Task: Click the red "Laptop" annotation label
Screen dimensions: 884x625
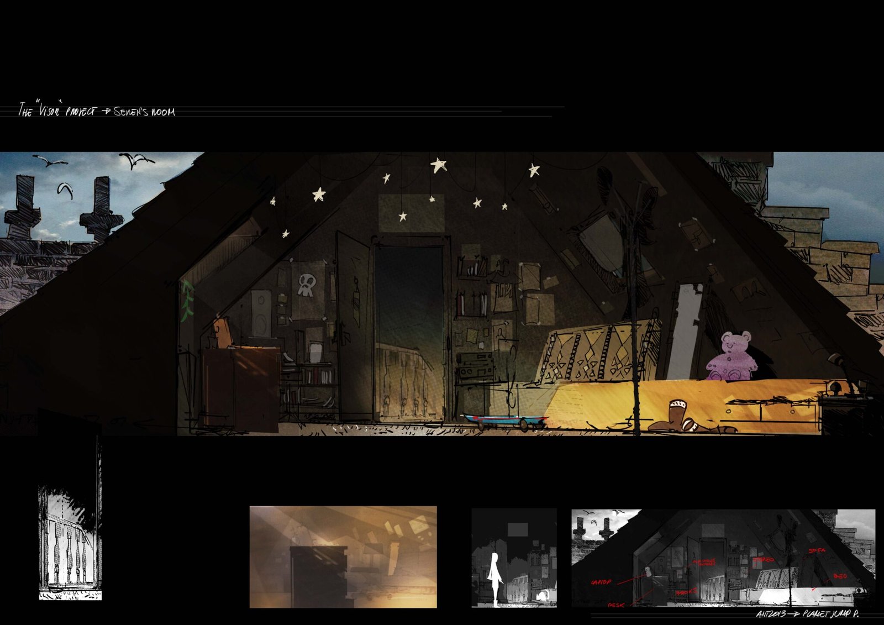Action: [601, 582]
